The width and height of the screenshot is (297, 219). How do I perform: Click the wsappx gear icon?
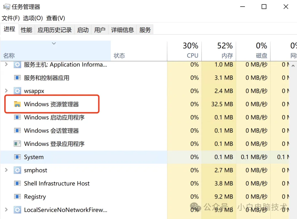coord(17,91)
